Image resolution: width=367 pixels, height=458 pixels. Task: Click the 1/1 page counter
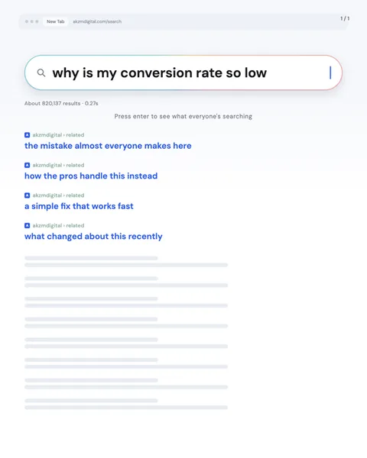pos(345,18)
